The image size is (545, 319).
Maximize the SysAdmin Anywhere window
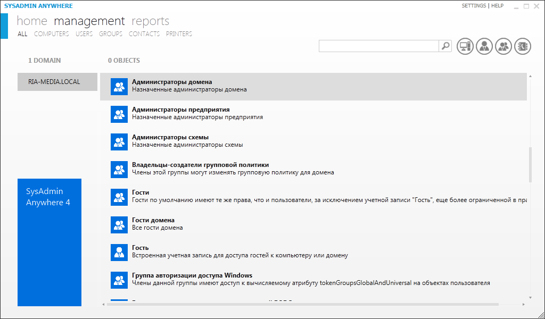(526, 6)
